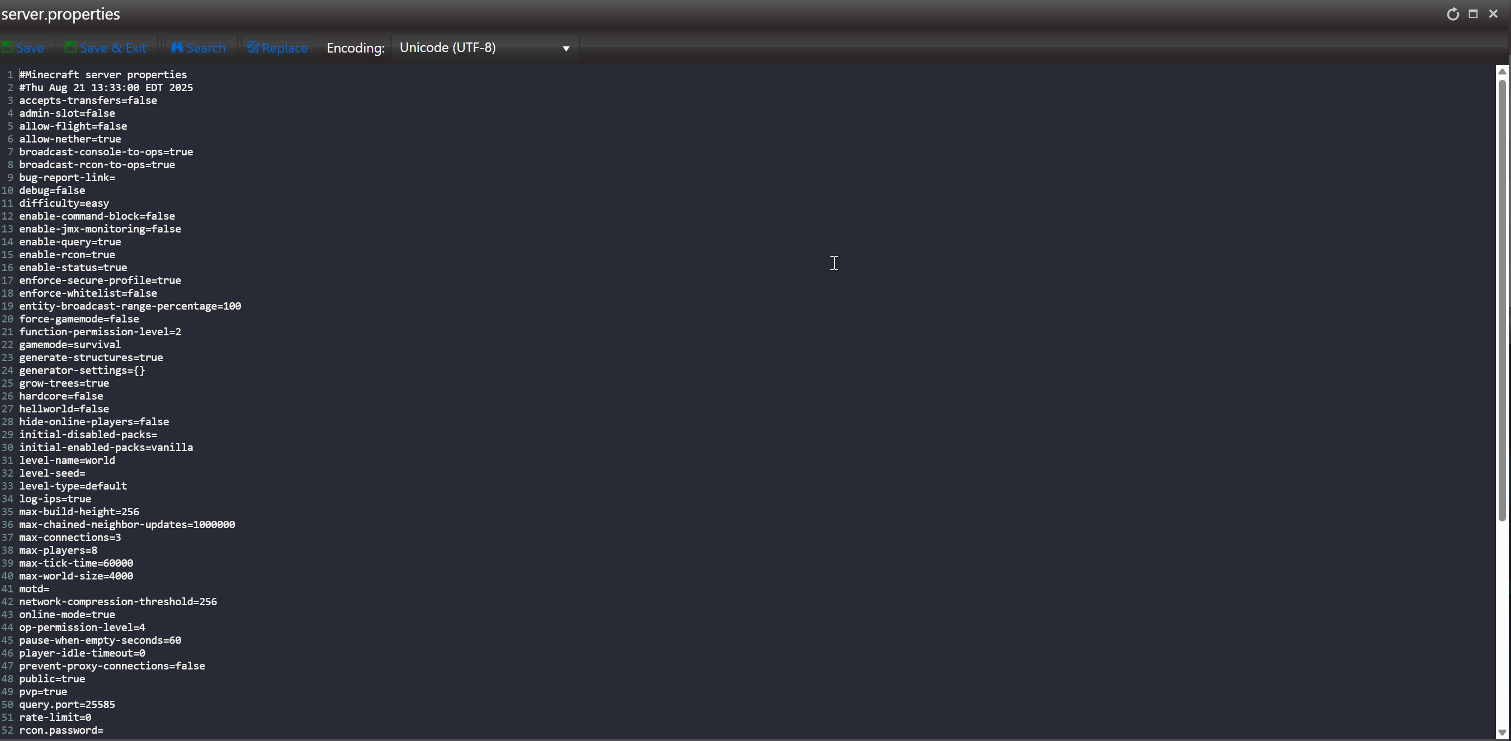Click the line 'rcon.password='

(x=61, y=730)
